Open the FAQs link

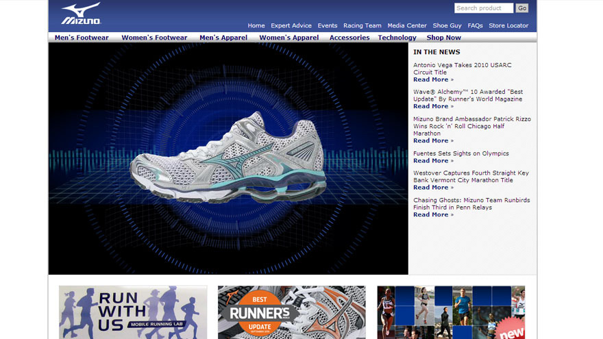[475, 25]
